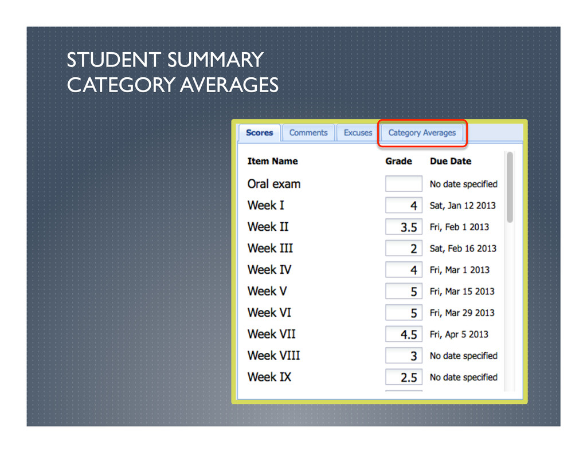Click the Item Name column header
The image size is (587, 453).
pyautogui.click(x=272, y=161)
